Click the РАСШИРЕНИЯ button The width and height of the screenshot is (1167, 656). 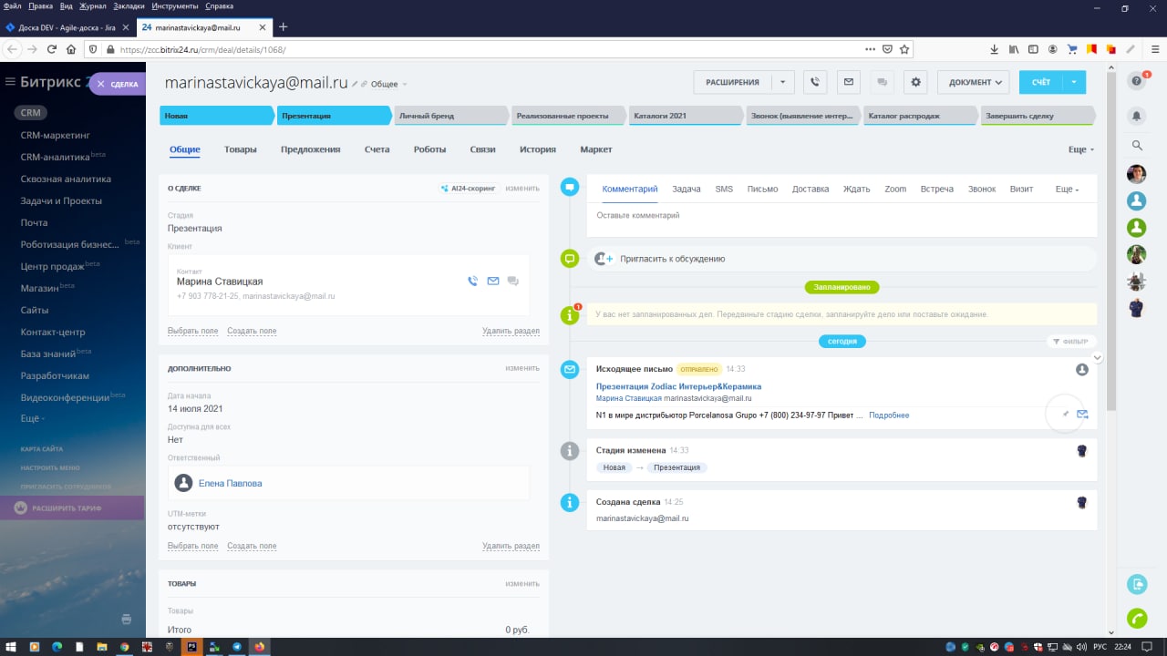(732, 82)
